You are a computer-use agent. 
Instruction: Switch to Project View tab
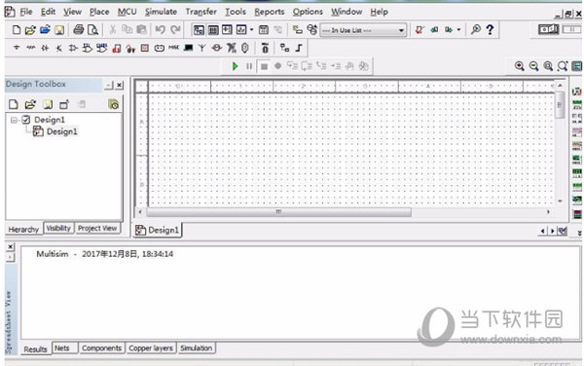click(x=97, y=228)
